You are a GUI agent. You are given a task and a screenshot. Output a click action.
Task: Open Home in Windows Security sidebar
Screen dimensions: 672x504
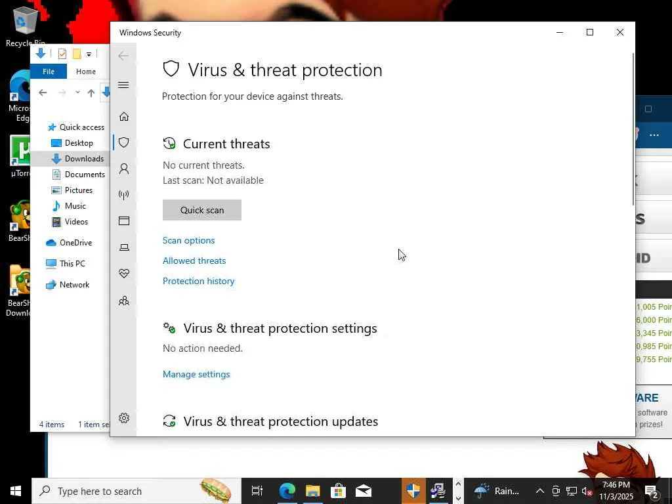tap(124, 116)
